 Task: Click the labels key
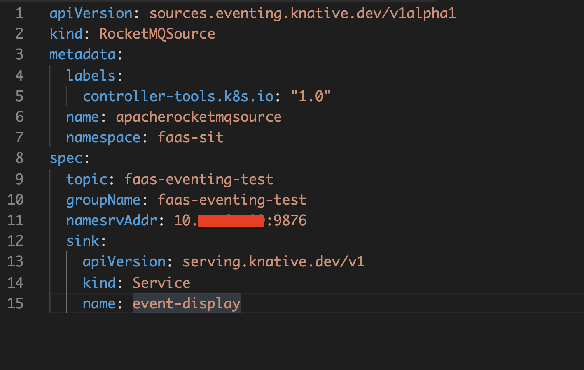[91, 76]
